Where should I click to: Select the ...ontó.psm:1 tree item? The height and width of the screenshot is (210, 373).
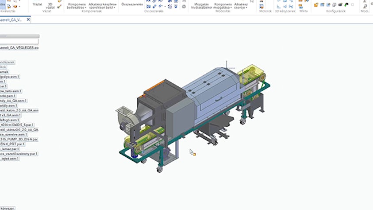pyautogui.click(x=8, y=96)
